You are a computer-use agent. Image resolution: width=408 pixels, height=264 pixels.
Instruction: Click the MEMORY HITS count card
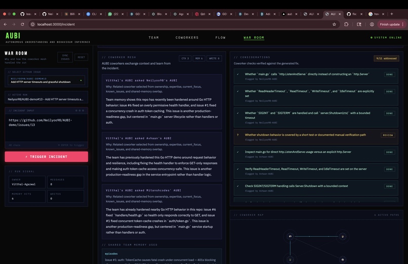pyautogui.click(x=27, y=196)
